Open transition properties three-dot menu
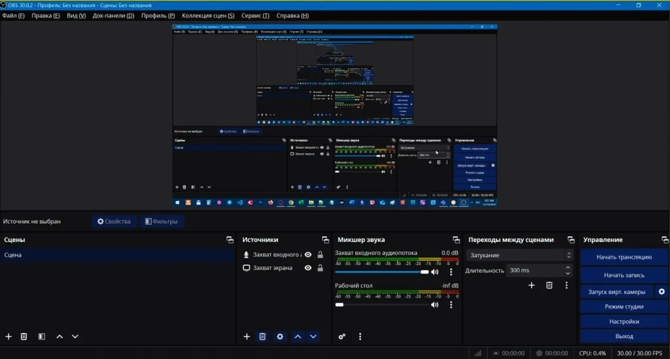 [x=567, y=285]
